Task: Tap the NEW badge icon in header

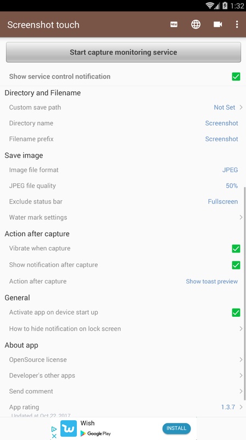Action: click(174, 25)
